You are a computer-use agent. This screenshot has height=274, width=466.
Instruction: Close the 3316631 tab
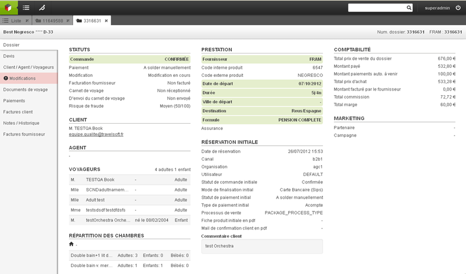tap(107, 21)
